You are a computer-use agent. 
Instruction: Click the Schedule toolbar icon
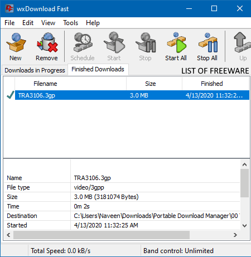coord(83,42)
